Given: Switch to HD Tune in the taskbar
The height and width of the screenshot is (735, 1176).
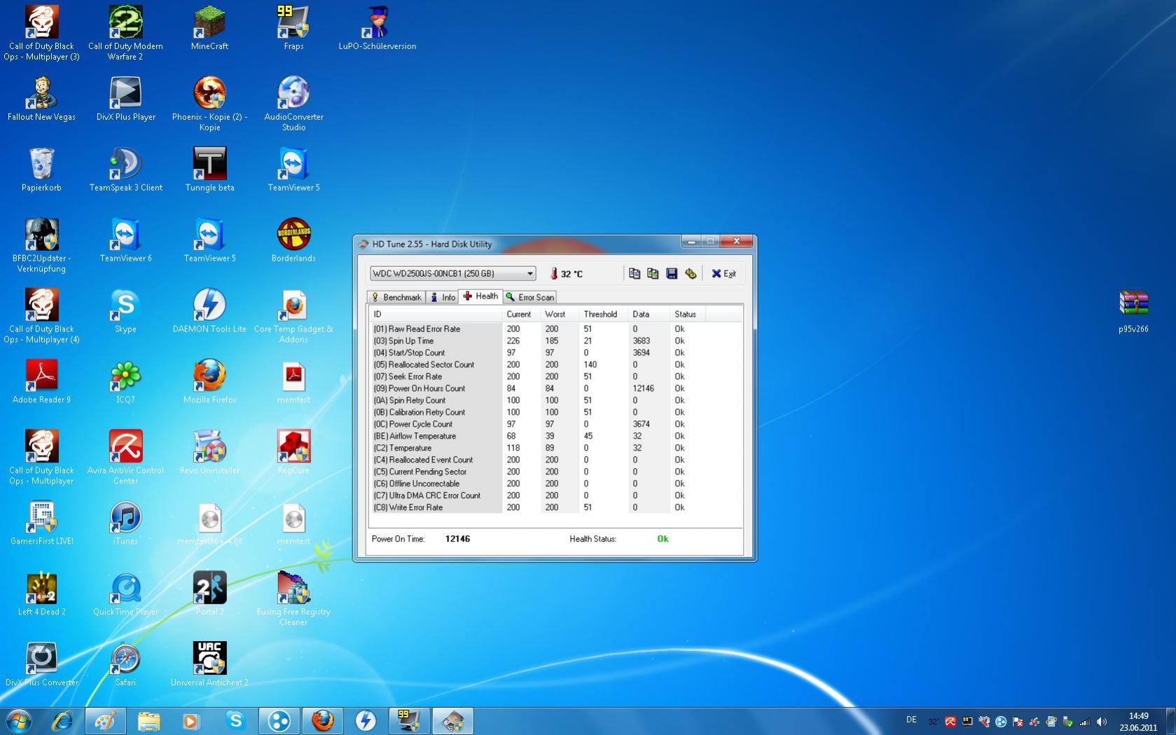Looking at the screenshot, I should (x=452, y=720).
